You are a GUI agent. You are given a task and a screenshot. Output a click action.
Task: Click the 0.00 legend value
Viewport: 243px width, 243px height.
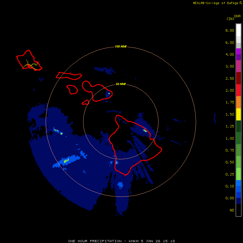(230, 198)
